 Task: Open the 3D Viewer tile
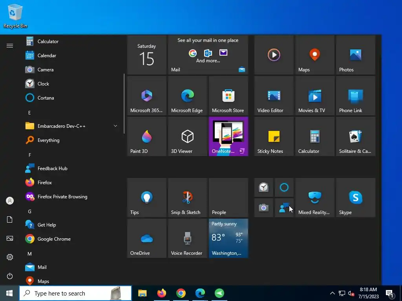click(188, 136)
